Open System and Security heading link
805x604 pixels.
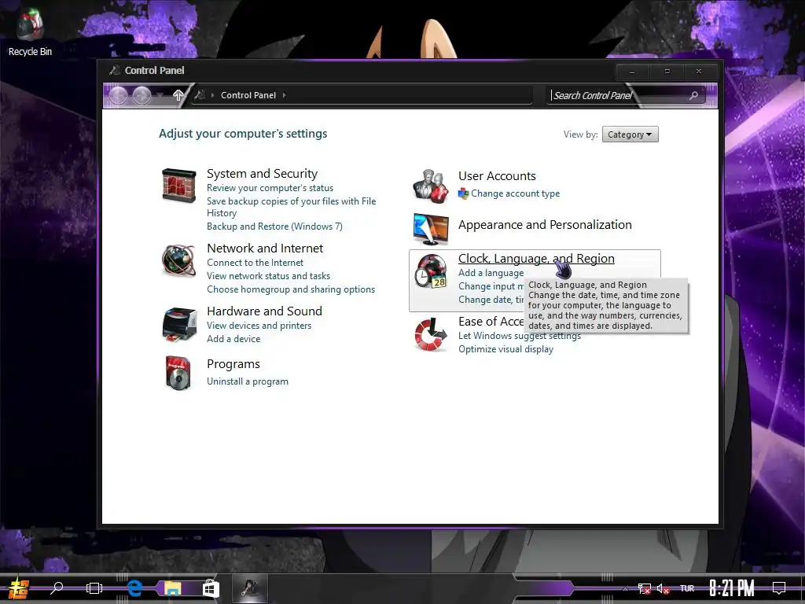click(262, 174)
